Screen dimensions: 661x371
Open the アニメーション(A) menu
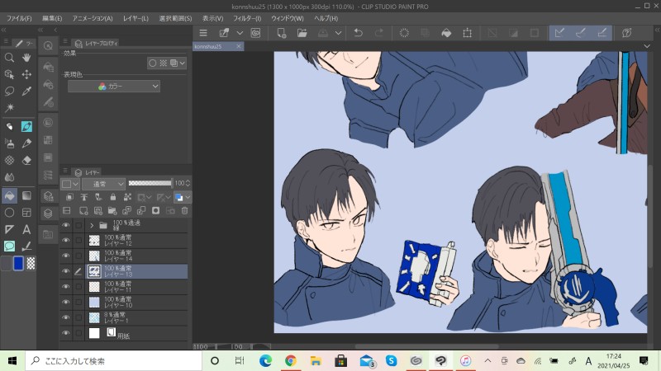coord(93,18)
